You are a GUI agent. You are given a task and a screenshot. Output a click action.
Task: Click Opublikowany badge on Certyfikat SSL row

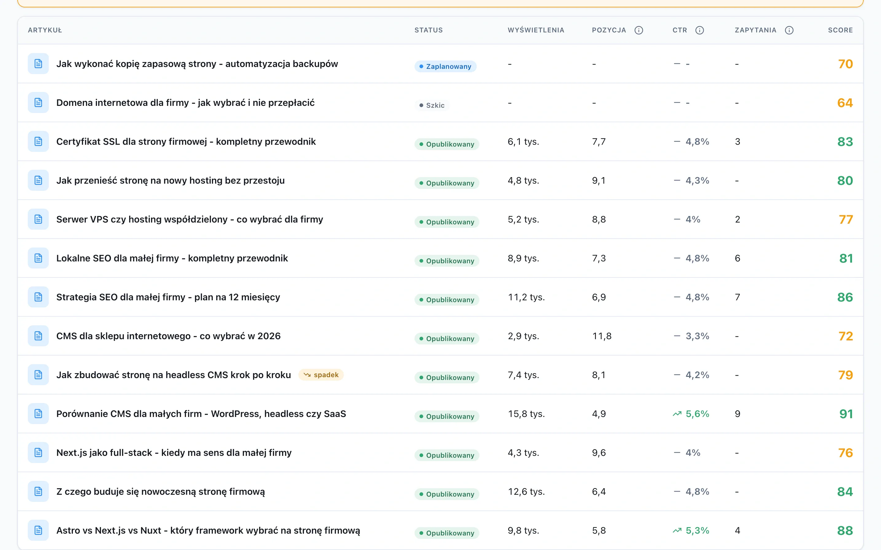tap(447, 144)
